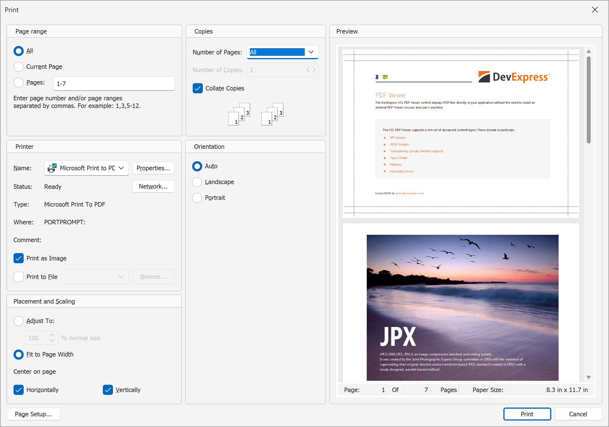Click the pushpin icon in preview page
Viewport: 609px width, 427px height.
pyautogui.click(x=377, y=77)
